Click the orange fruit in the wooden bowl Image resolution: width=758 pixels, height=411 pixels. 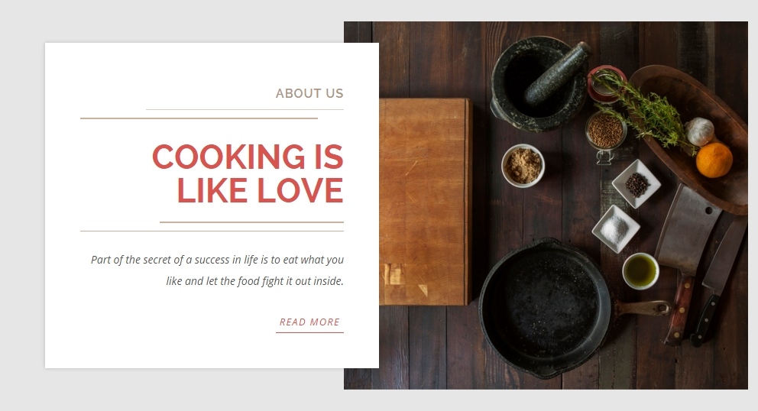[x=714, y=160]
